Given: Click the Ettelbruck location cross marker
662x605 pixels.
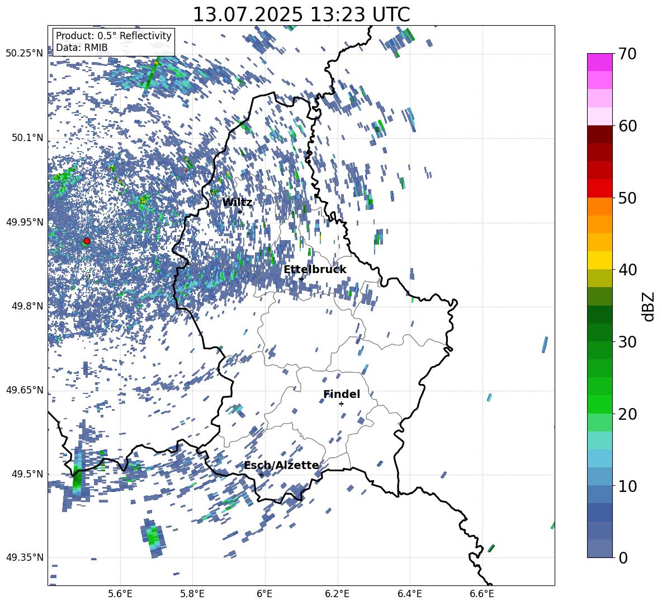Looking at the screenshot, I should [x=301, y=279].
